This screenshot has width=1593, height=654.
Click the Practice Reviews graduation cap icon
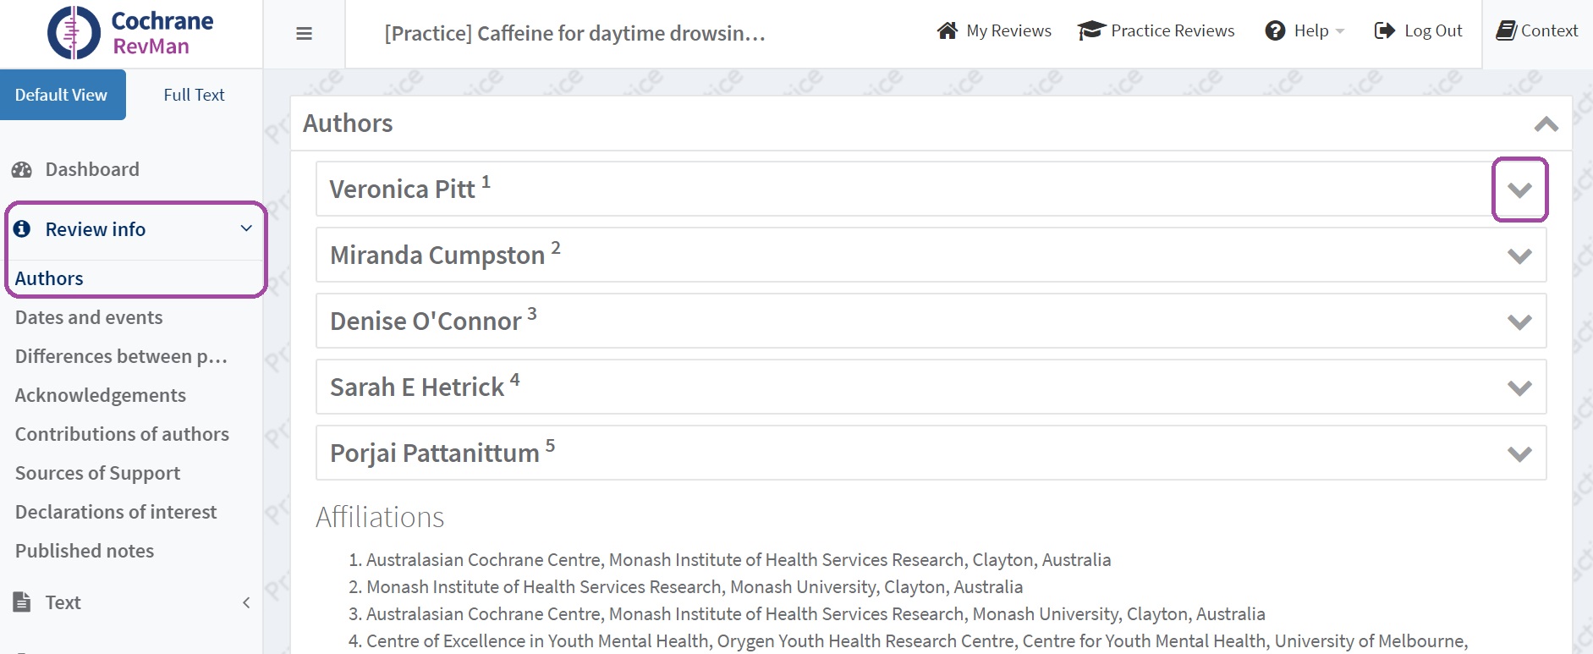pyautogui.click(x=1091, y=31)
